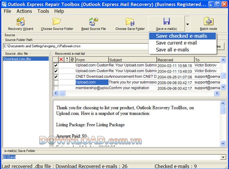Open the Actions menu

point(24,11)
